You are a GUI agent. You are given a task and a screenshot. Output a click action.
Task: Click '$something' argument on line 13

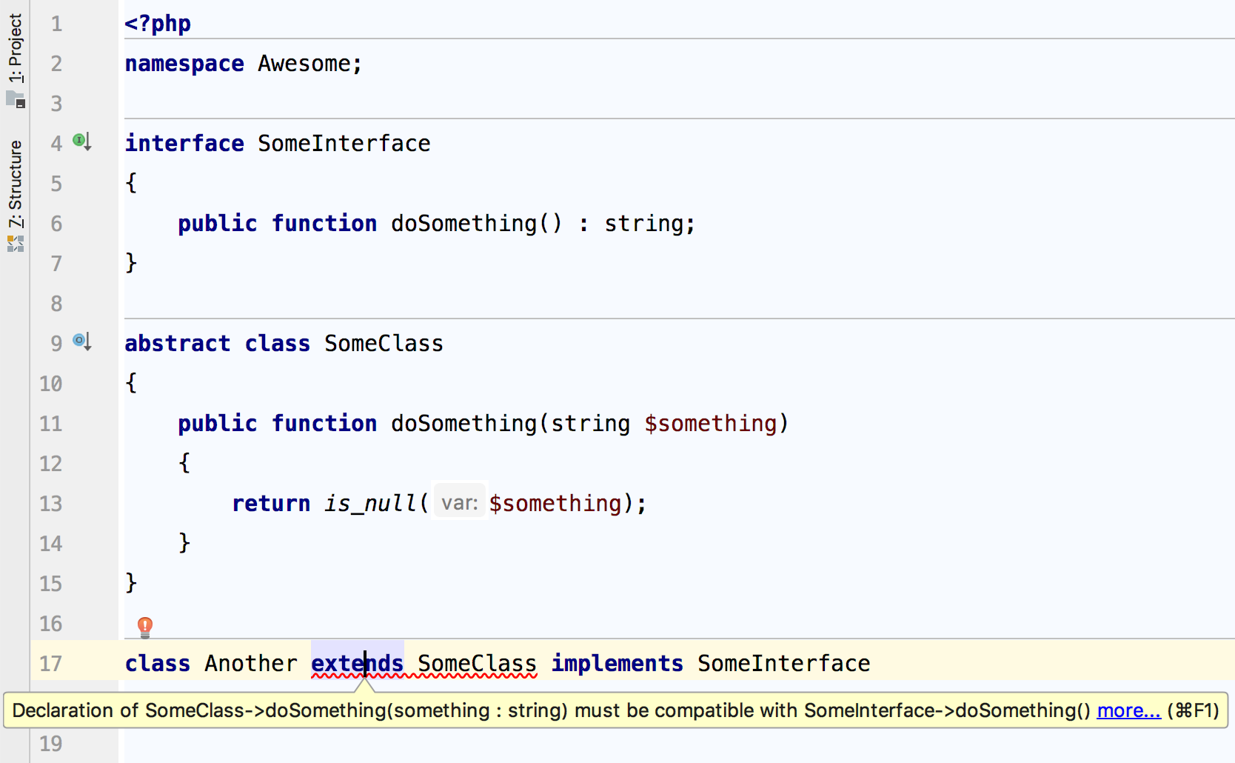(x=555, y=503)
